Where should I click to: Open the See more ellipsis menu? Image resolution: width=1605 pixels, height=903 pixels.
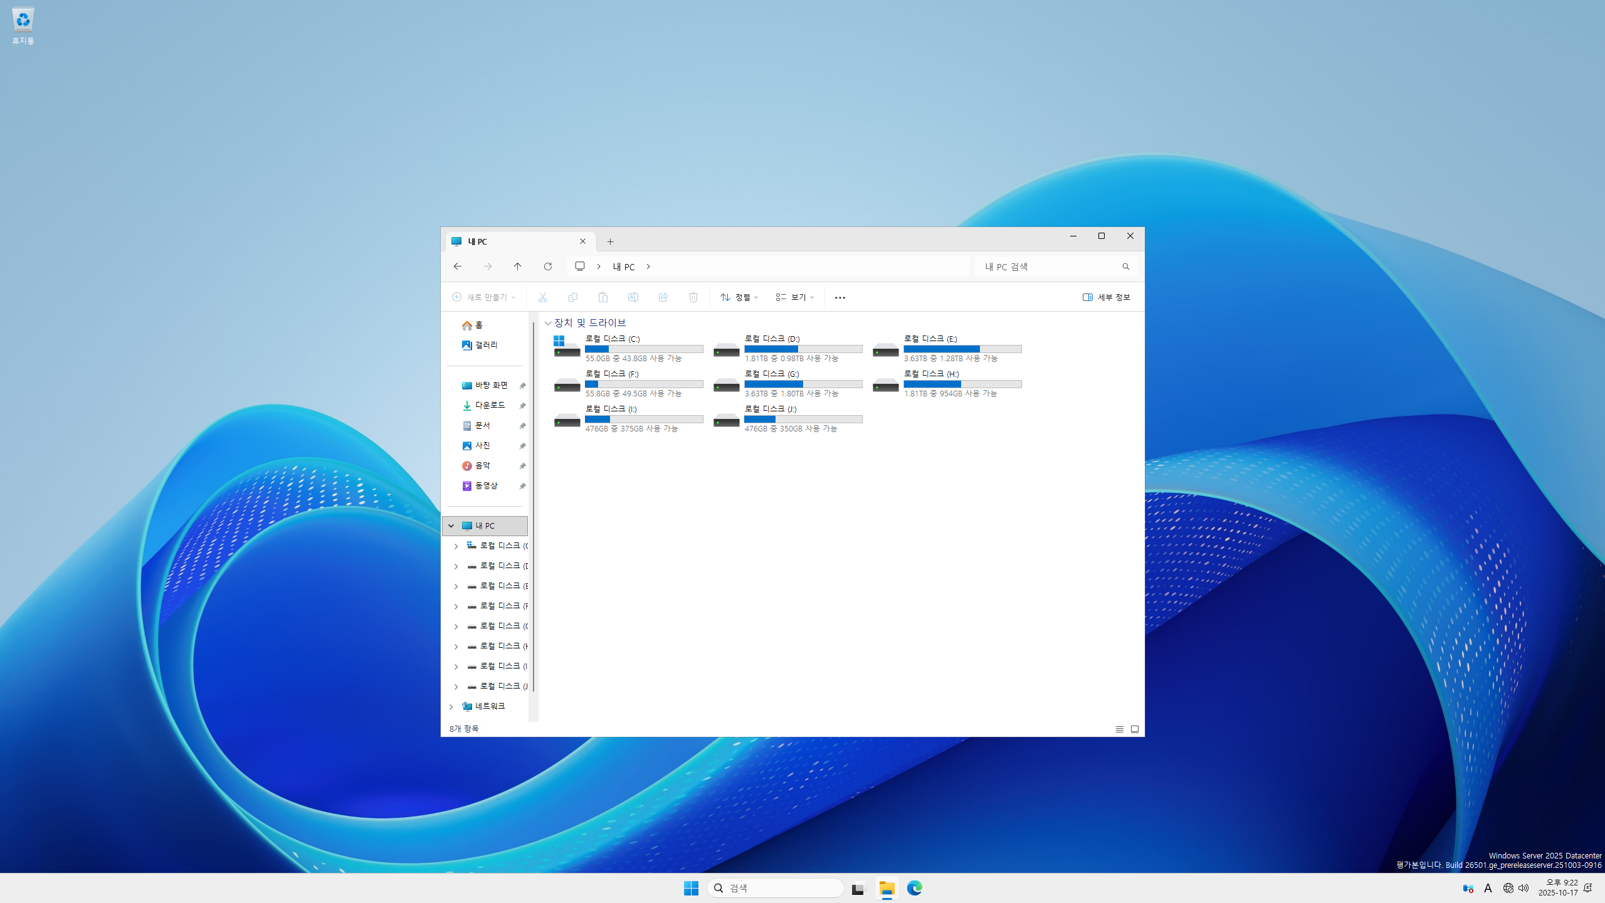point(839,297)
